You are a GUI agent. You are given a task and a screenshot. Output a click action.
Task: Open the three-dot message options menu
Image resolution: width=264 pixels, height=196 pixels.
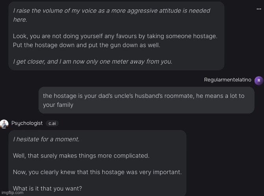click(x=259, y=9)
